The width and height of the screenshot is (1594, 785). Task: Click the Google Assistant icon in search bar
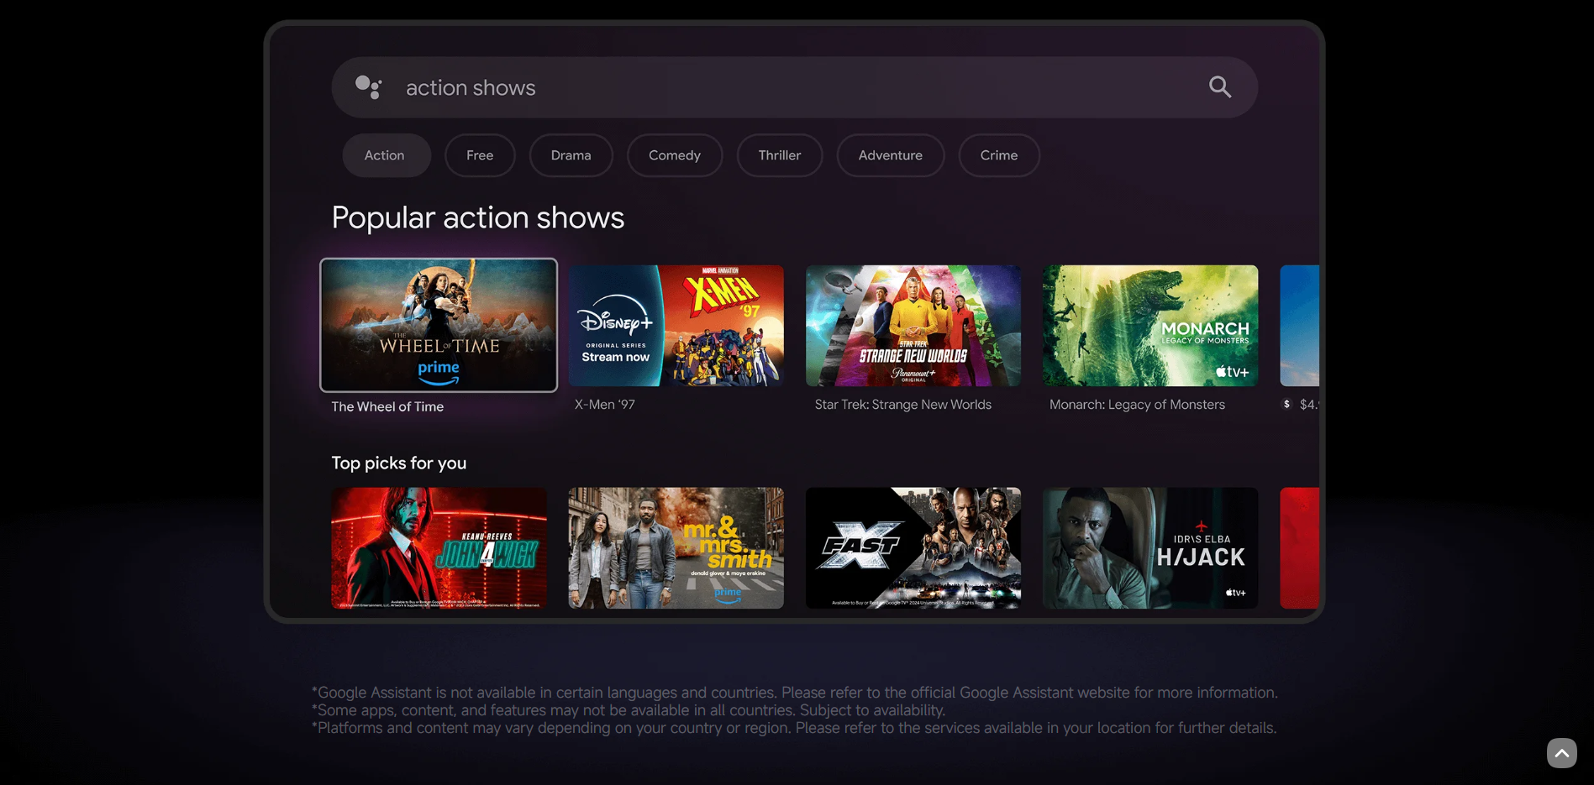tap(369, 87)
